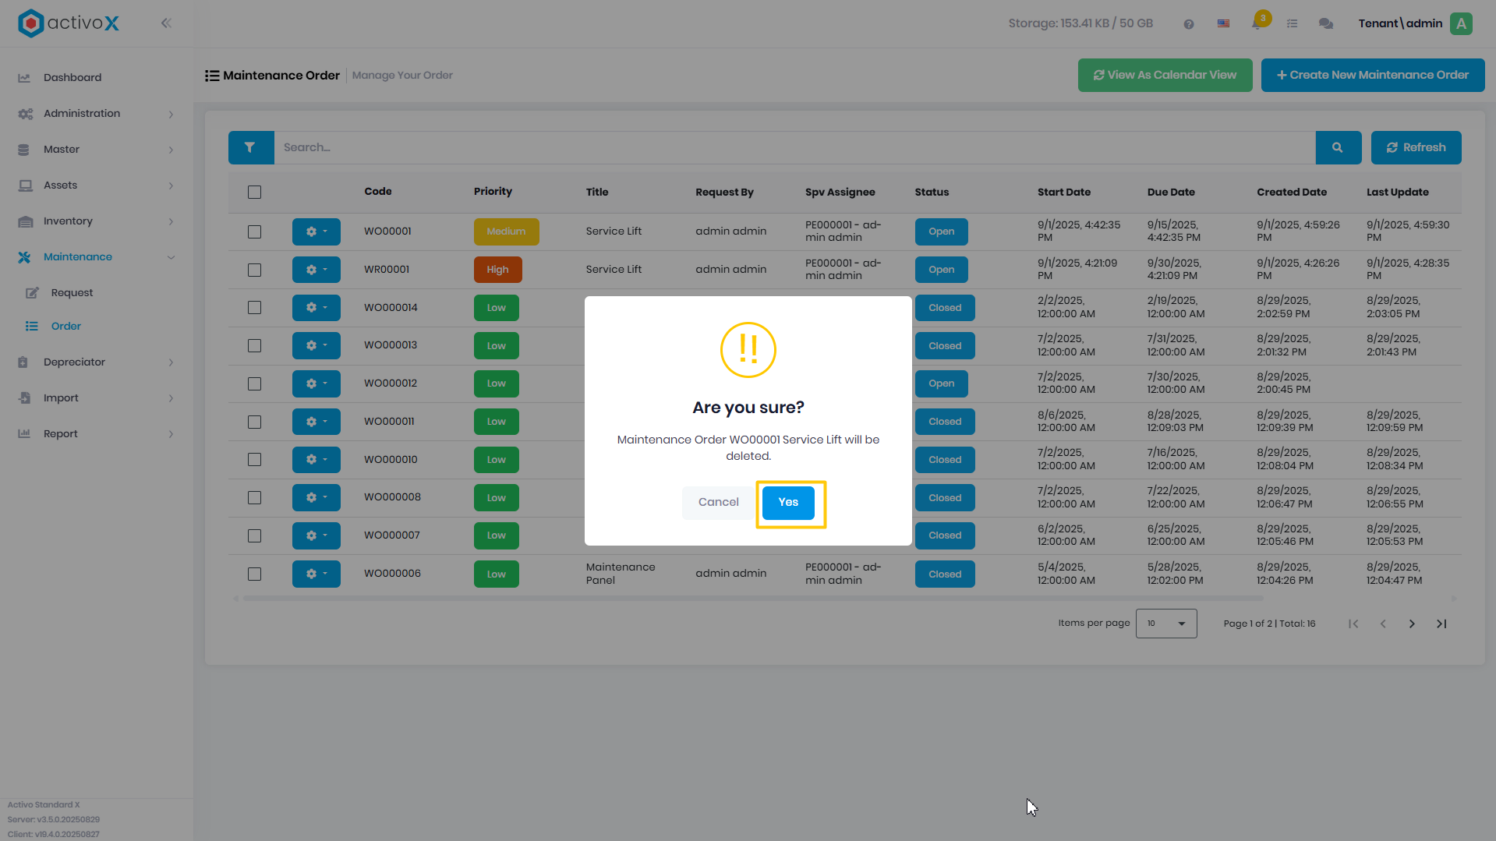The width and height of the screenshot is (1496, 841).
Task: Click the Dashboard chart icon
Action: (x=24, y=78)
